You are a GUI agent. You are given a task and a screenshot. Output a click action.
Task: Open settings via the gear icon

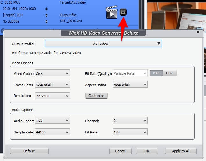[x=123, y=12]
